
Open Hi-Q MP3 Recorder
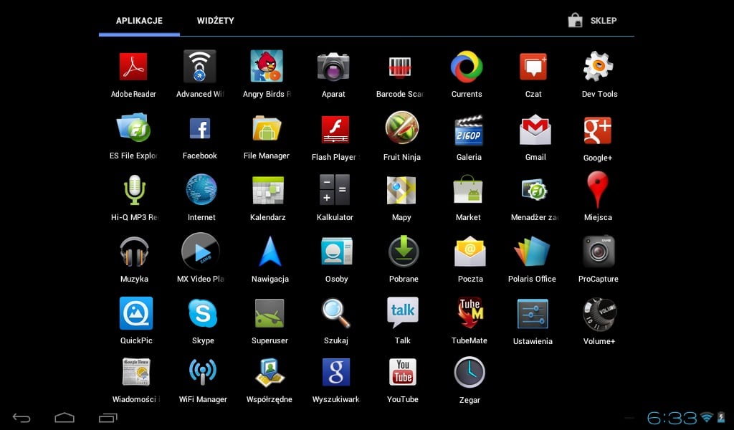click(135, 189)
